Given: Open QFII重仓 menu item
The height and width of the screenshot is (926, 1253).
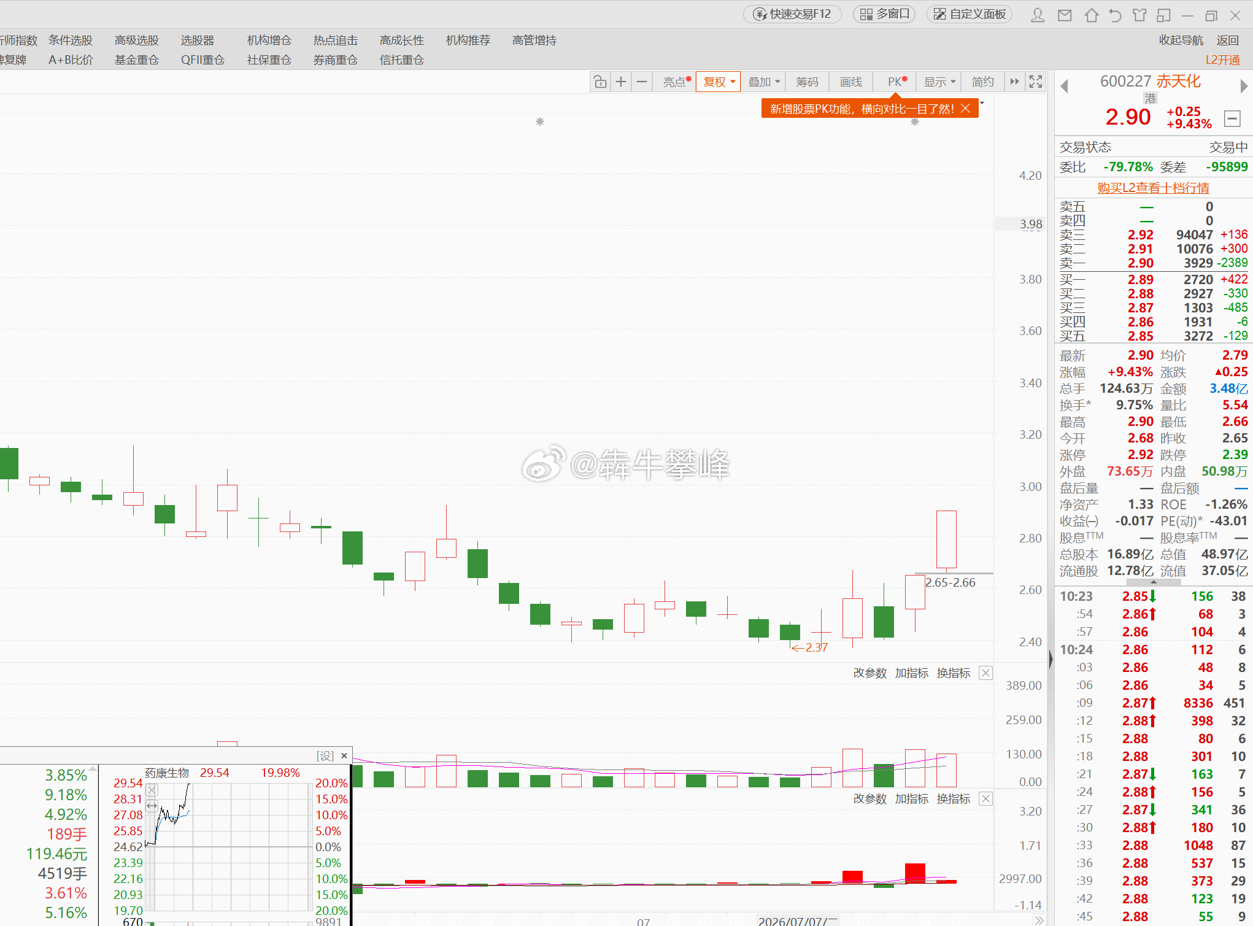Looking at the screenshot, I should (x=202, y=60).
